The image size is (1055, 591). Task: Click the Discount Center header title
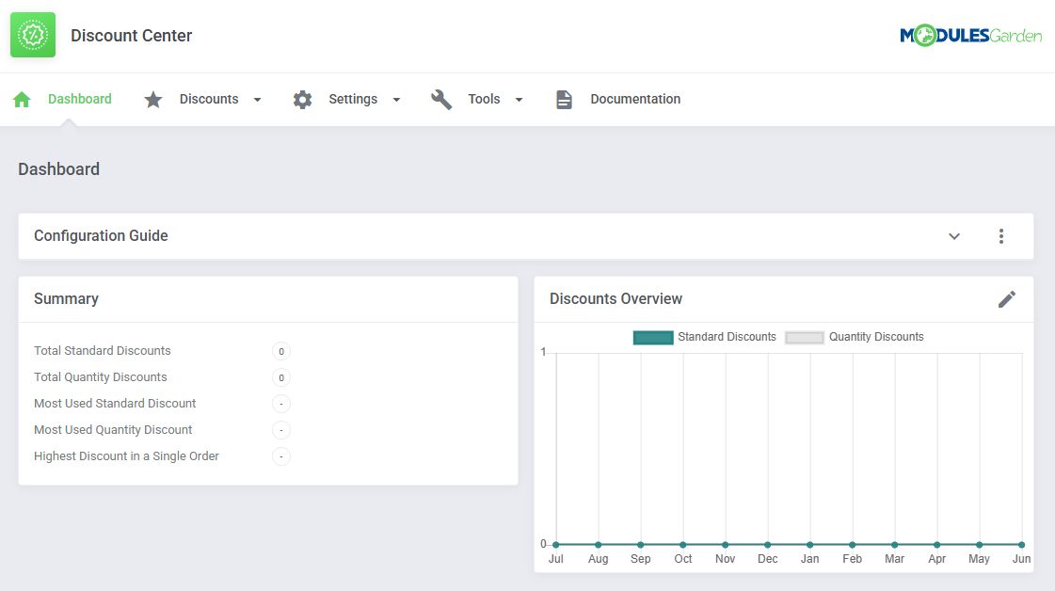[131, 35]
